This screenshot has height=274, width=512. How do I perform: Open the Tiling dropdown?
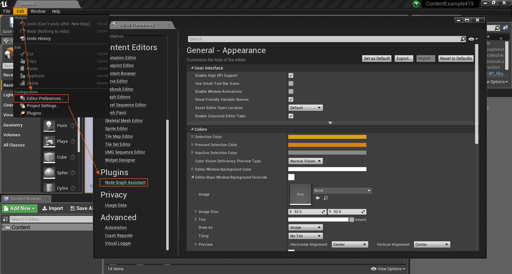coord(306,236)
